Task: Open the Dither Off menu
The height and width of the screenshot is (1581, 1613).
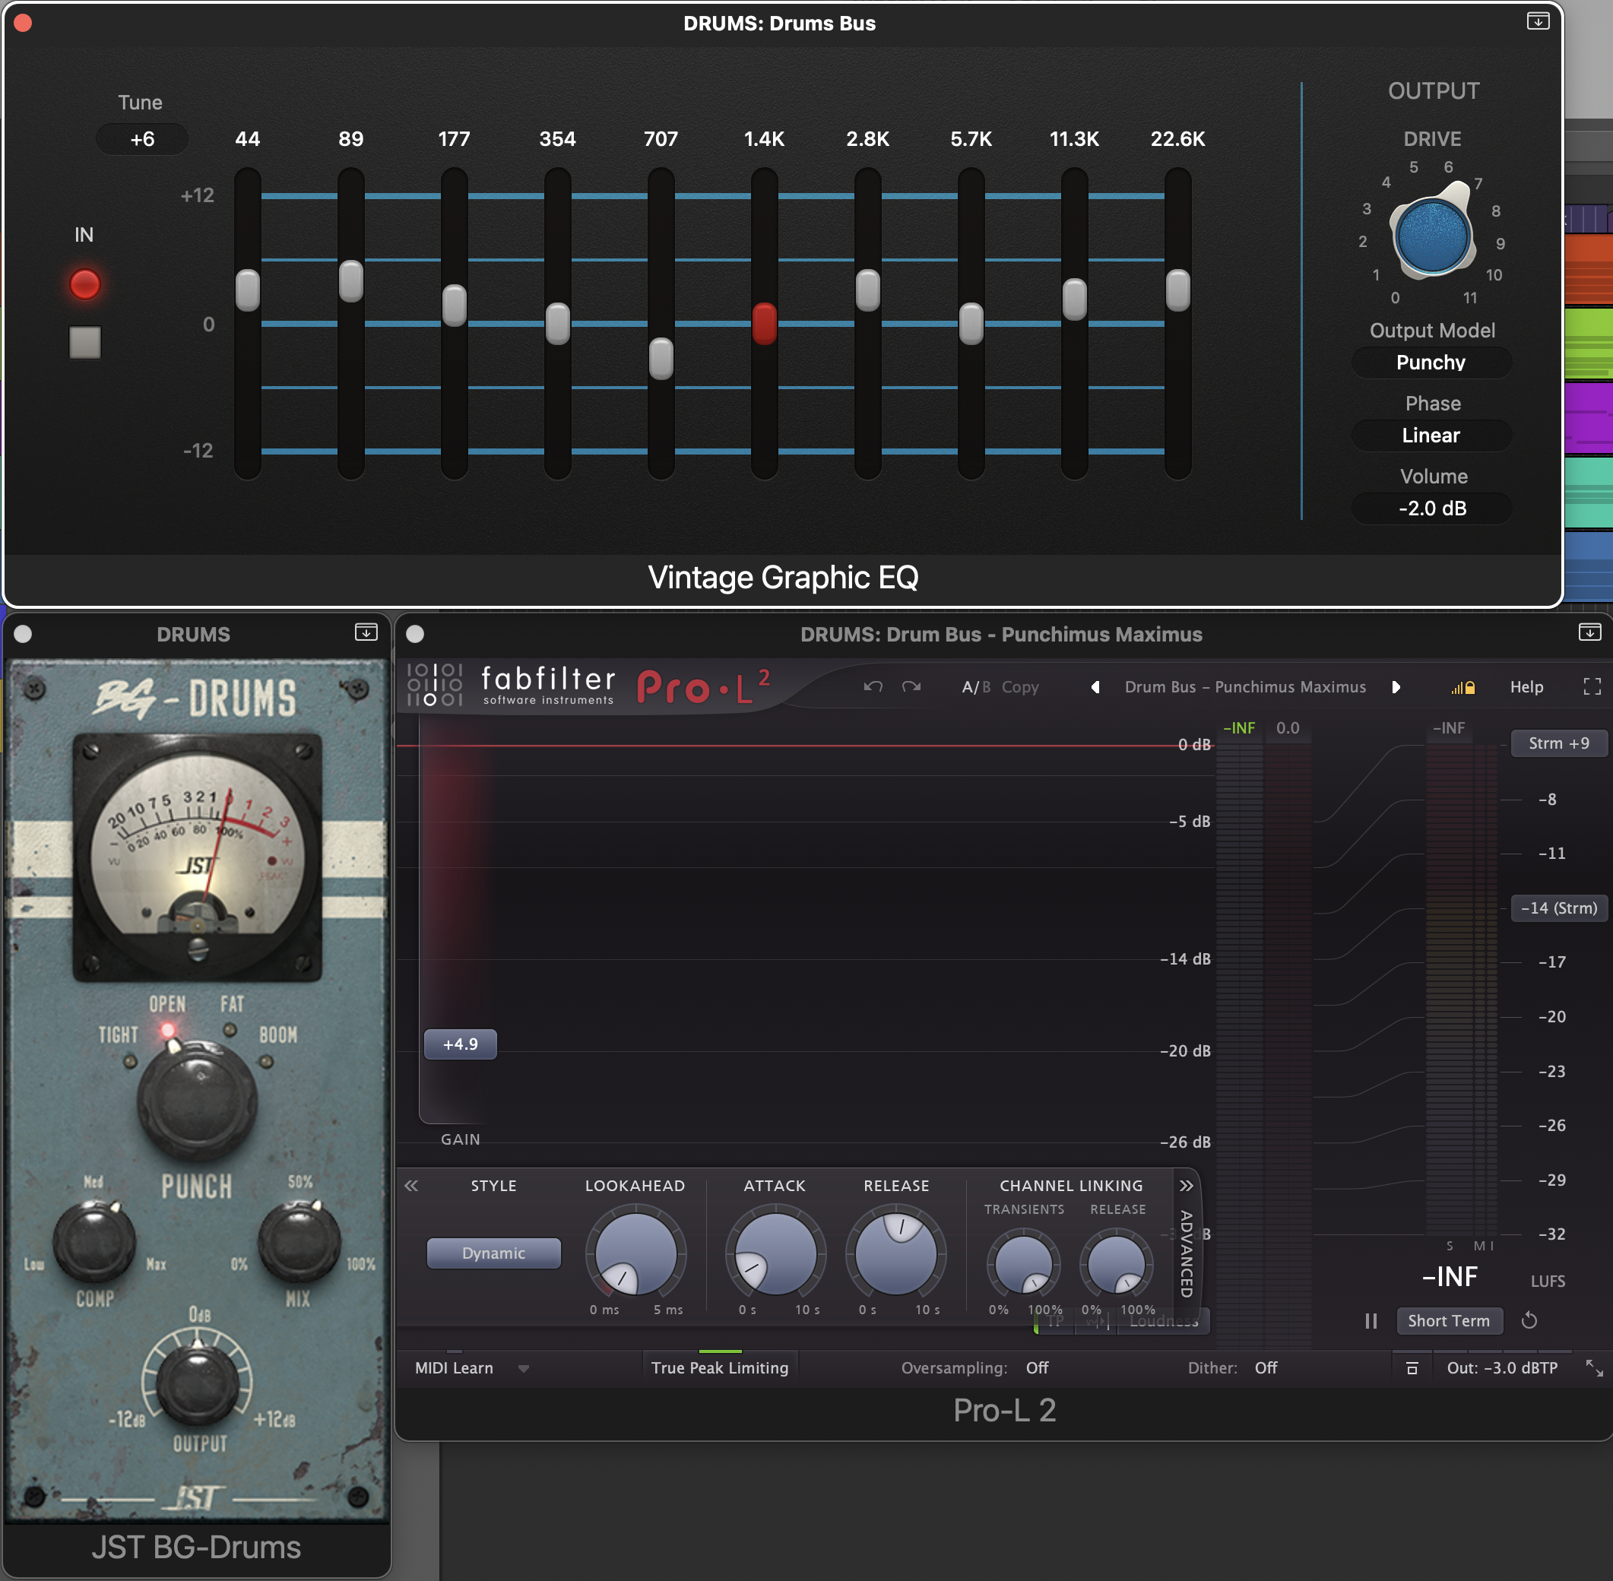Action: point(1266,1367)
